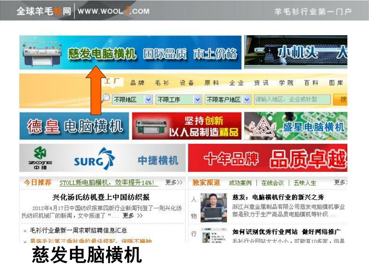369x276 pixels.
Task: Select the 工厂 navigation tab
Action: point(112,81)
